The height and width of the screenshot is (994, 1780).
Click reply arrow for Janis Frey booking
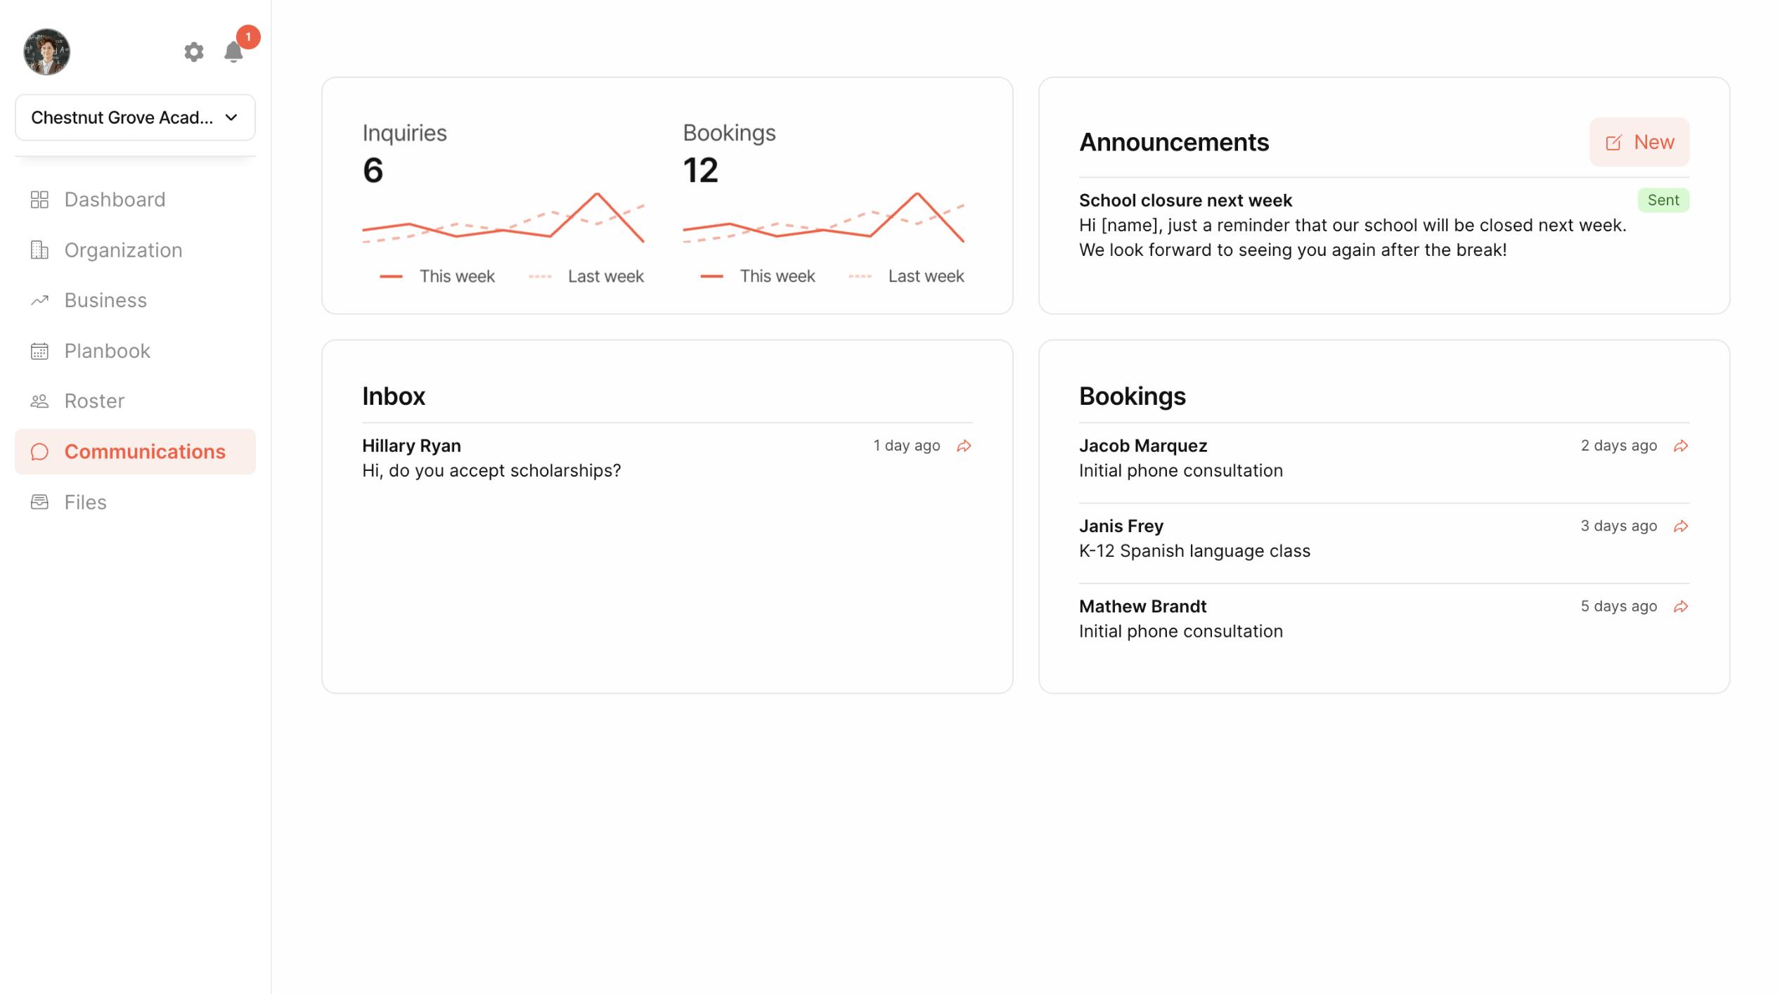[1680, 526]
